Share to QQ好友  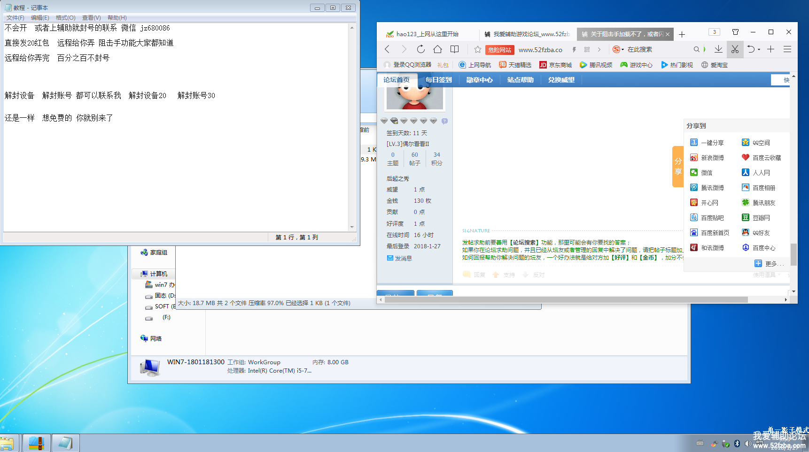(x=756, y=233)
